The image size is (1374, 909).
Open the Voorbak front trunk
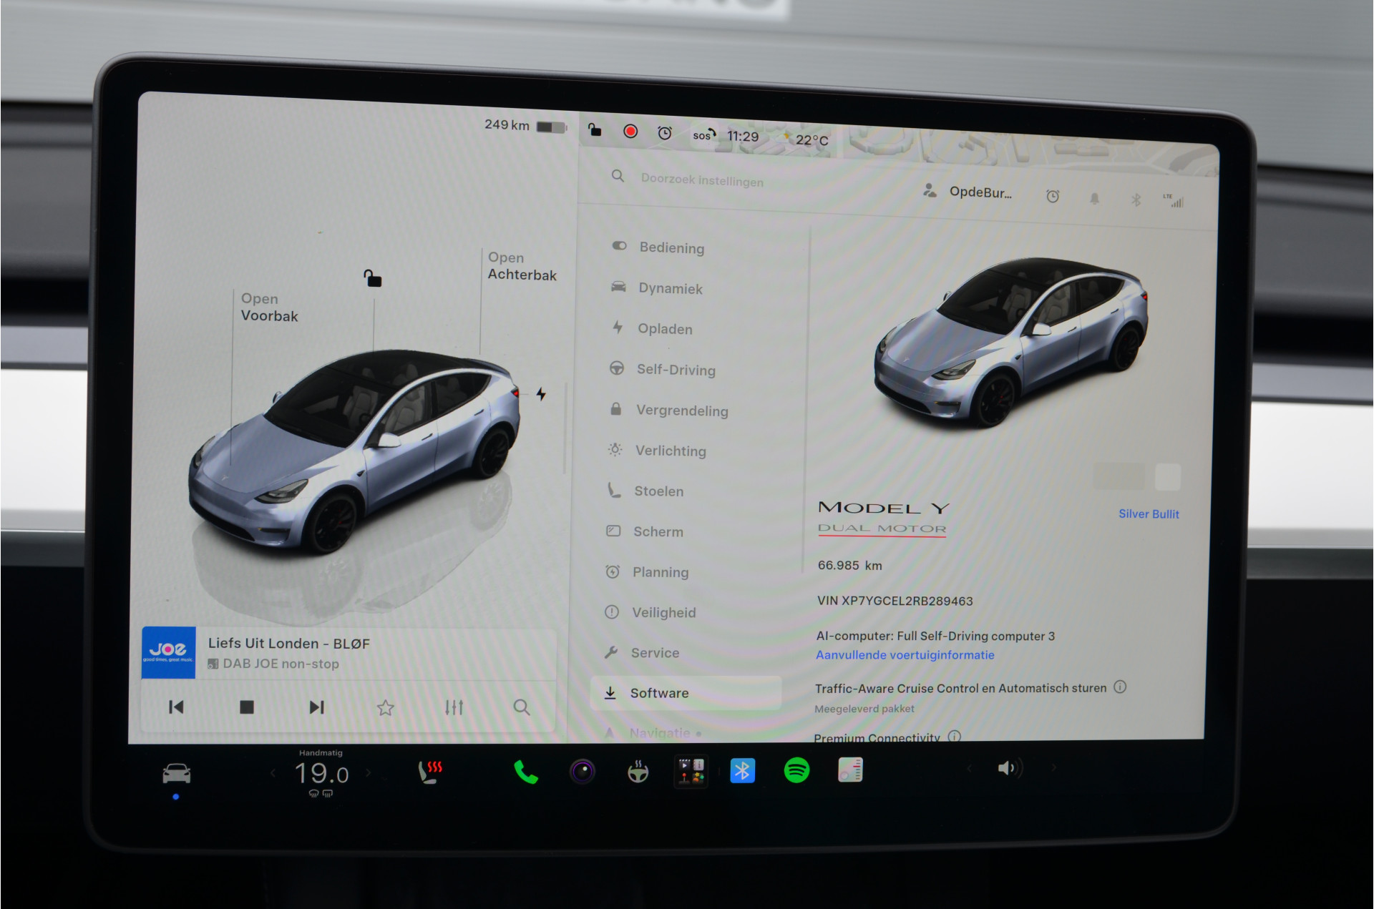coord(269,308)
